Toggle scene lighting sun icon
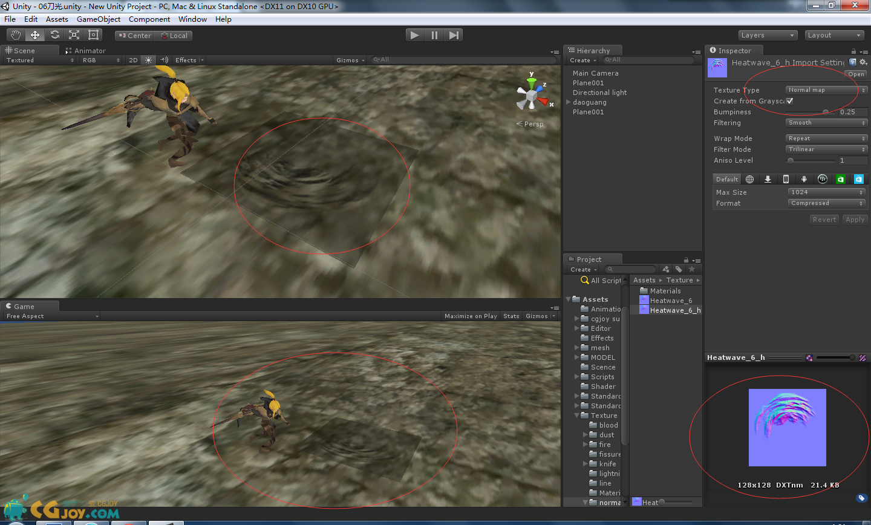Viewport: 871px width, 525px height. 148,60
